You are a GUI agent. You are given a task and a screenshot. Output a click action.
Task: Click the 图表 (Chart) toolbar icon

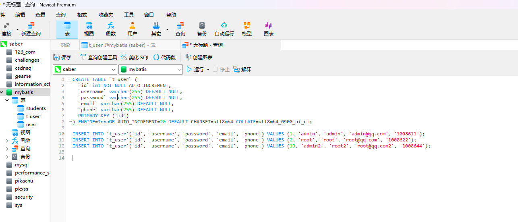pos(268,29)
